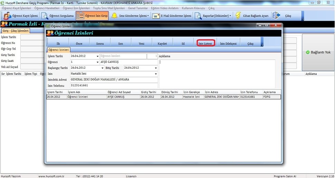Click the Kaydet button to save

[162, 44]
